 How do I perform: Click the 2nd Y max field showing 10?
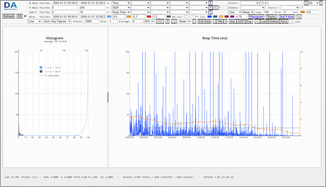92,12
